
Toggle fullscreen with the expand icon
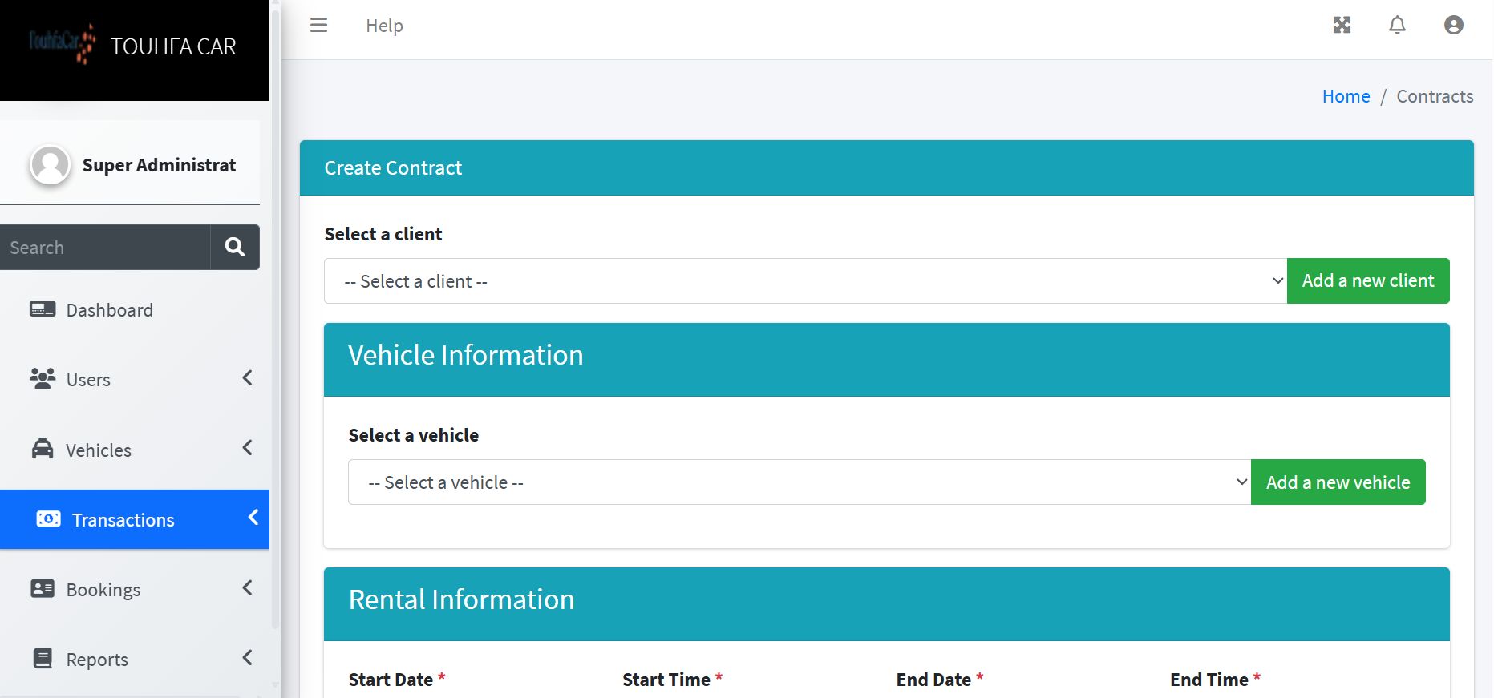pos(1342,26)
